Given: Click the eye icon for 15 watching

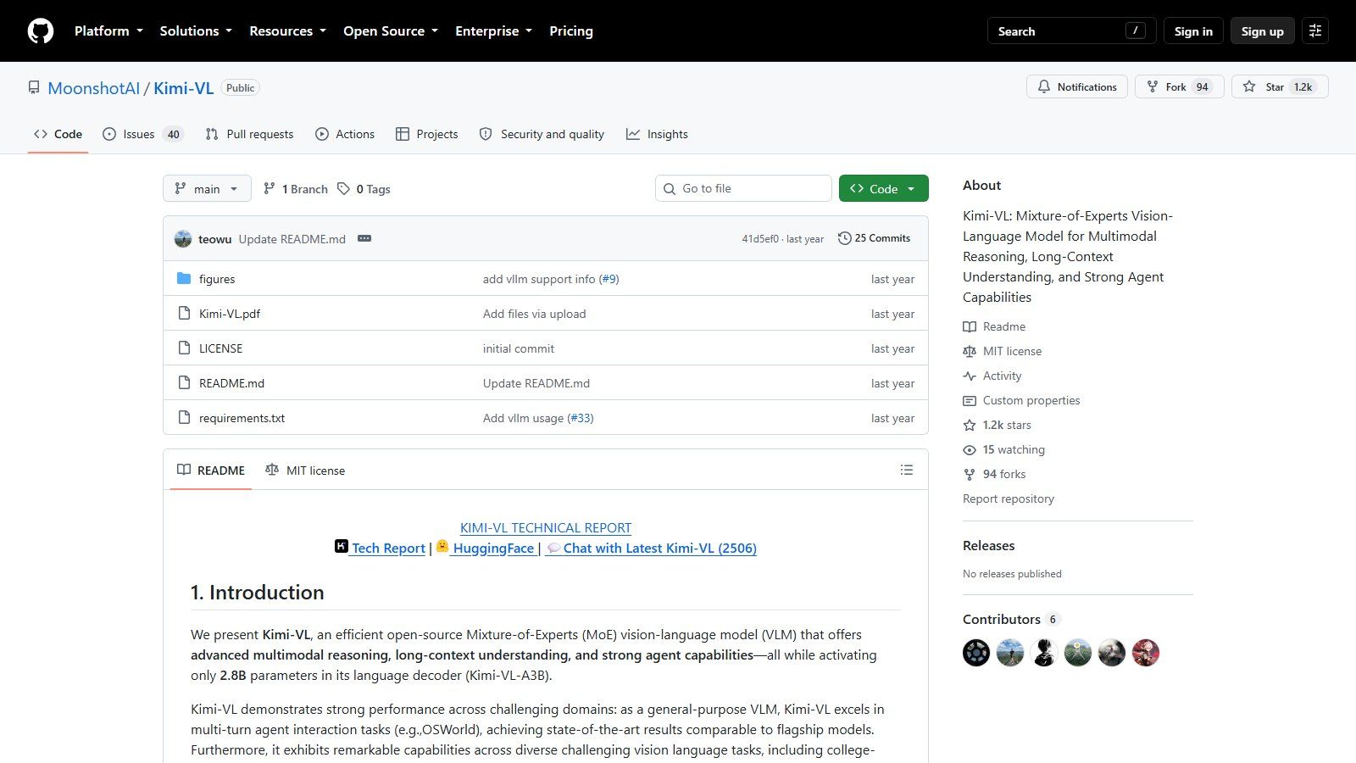Looking at the screenshot, I should (x=970, y=450).
